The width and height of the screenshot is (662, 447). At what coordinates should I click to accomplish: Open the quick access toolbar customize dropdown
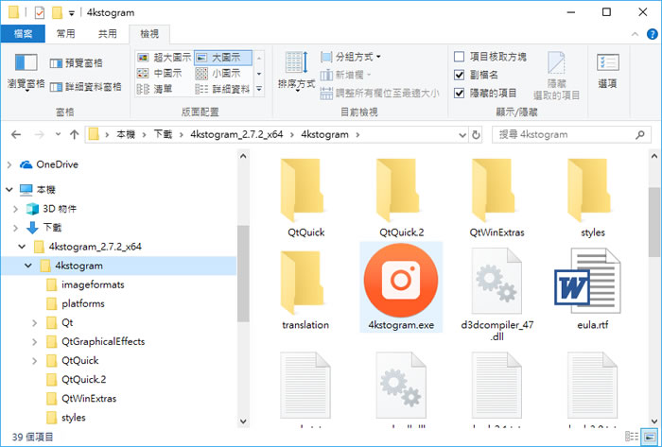point(72,13)
